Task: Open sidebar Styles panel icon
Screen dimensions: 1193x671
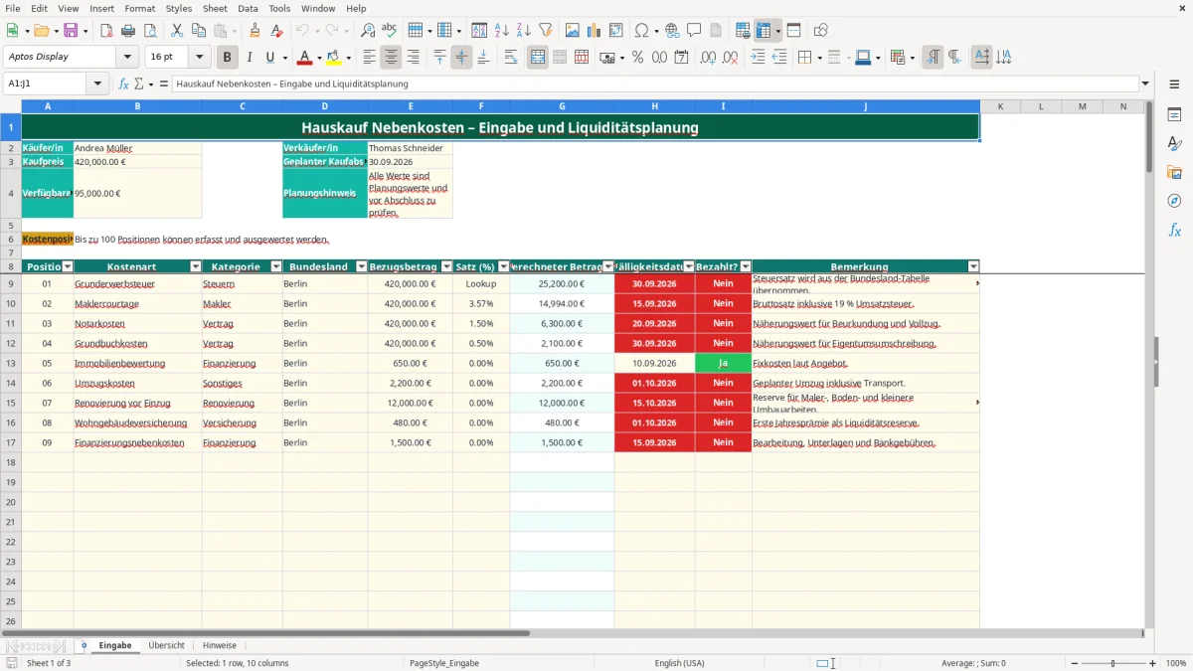Action: (x=1174, y=143)
